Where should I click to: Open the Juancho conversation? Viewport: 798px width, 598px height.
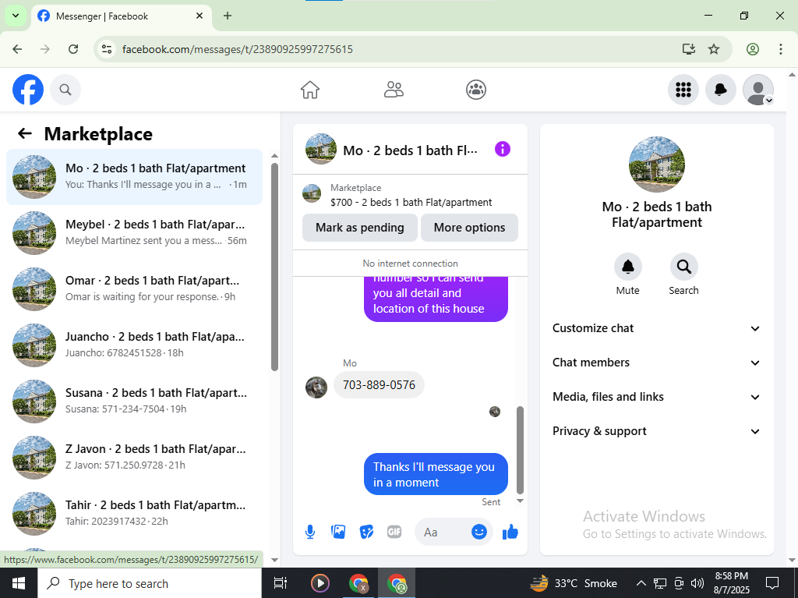coord(134,345)
